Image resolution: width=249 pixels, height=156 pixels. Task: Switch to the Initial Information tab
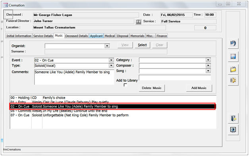19,36
